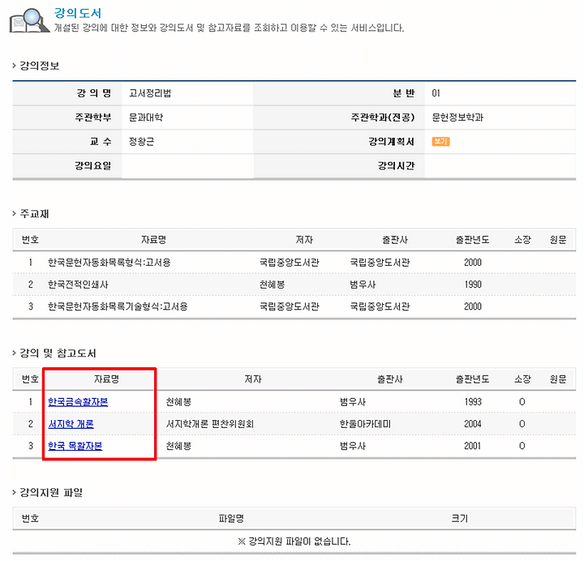The height and width of the screenshot is (561, 584).
Task: Click the 주교재 section heading
Action: click(34, 214)
